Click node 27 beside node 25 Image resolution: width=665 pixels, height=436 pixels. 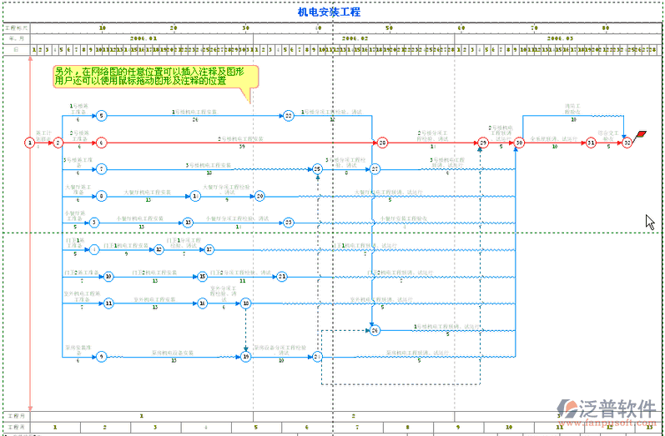click(375, 169)
